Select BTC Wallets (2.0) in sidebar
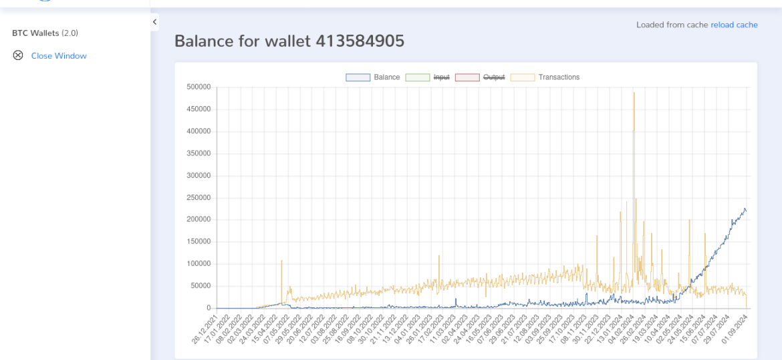The image size is (782, 360). 45,33
